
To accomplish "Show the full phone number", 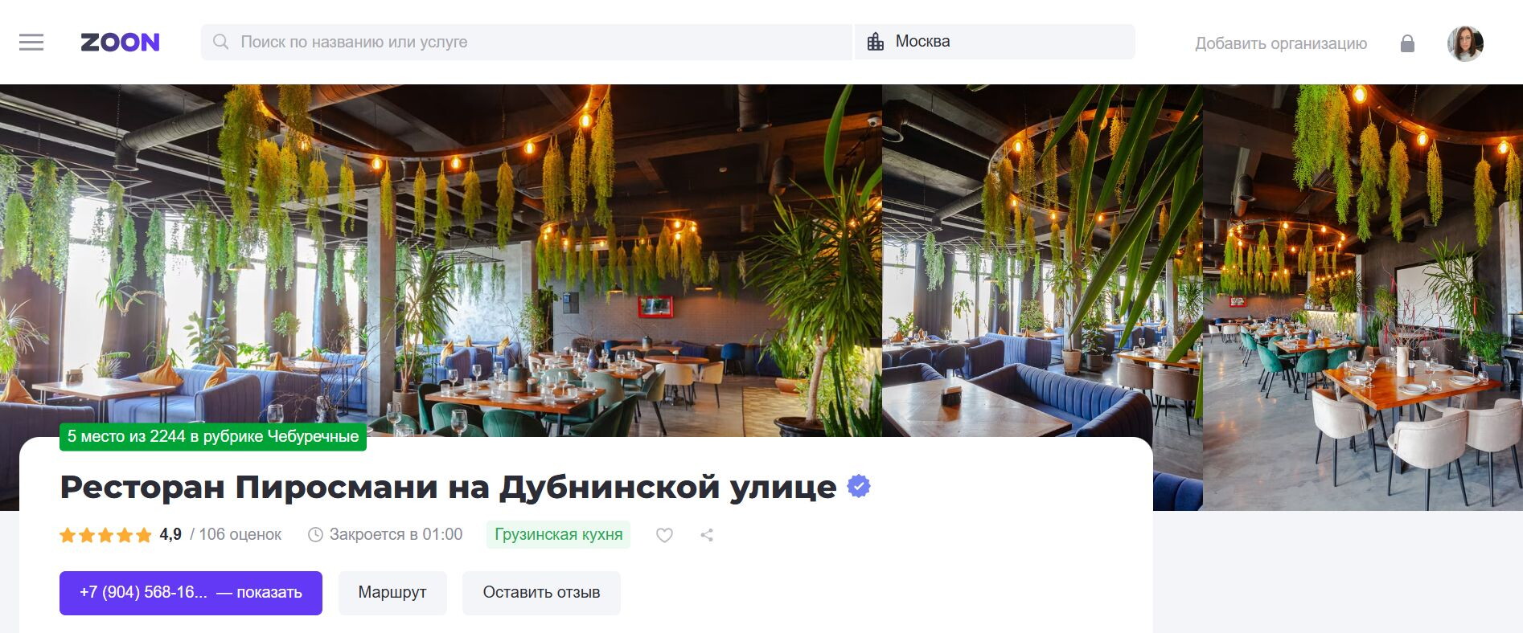I will pos(191,593).
